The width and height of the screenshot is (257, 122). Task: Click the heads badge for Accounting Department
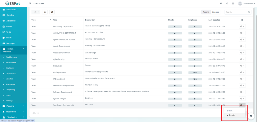[x=175, y=26]
